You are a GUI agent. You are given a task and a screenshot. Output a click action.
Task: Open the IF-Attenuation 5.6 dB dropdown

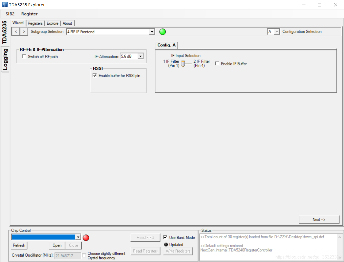tap(141, 56)
